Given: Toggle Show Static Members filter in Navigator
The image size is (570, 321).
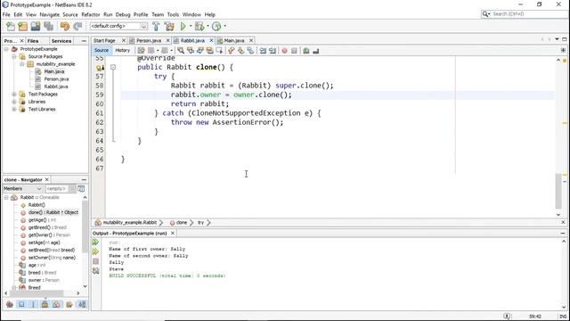Looking at the screenshot, I should tap(33, 304).
